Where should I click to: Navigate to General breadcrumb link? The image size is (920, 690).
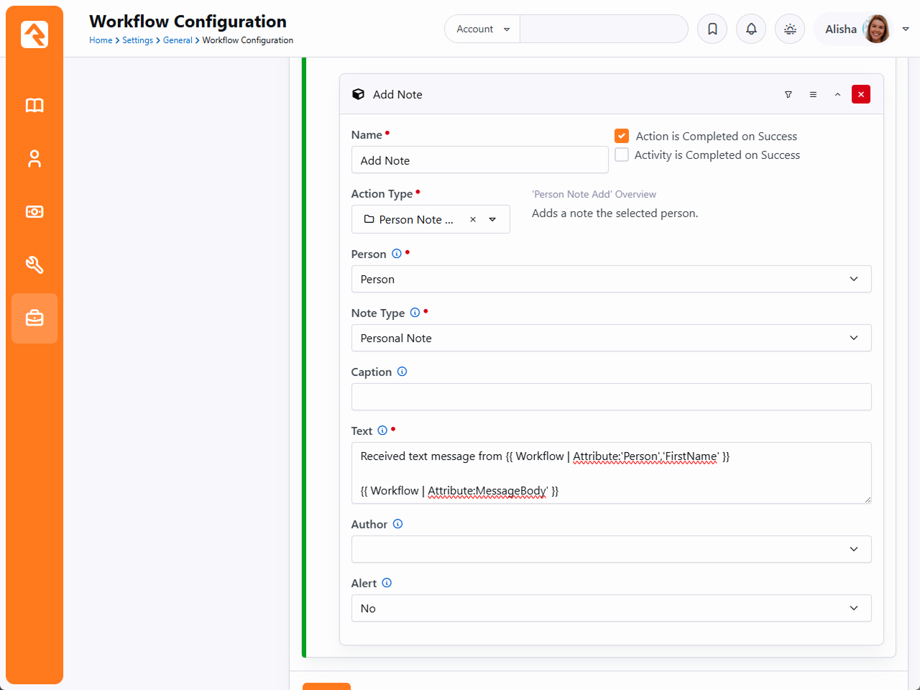(x=178, y=40)
